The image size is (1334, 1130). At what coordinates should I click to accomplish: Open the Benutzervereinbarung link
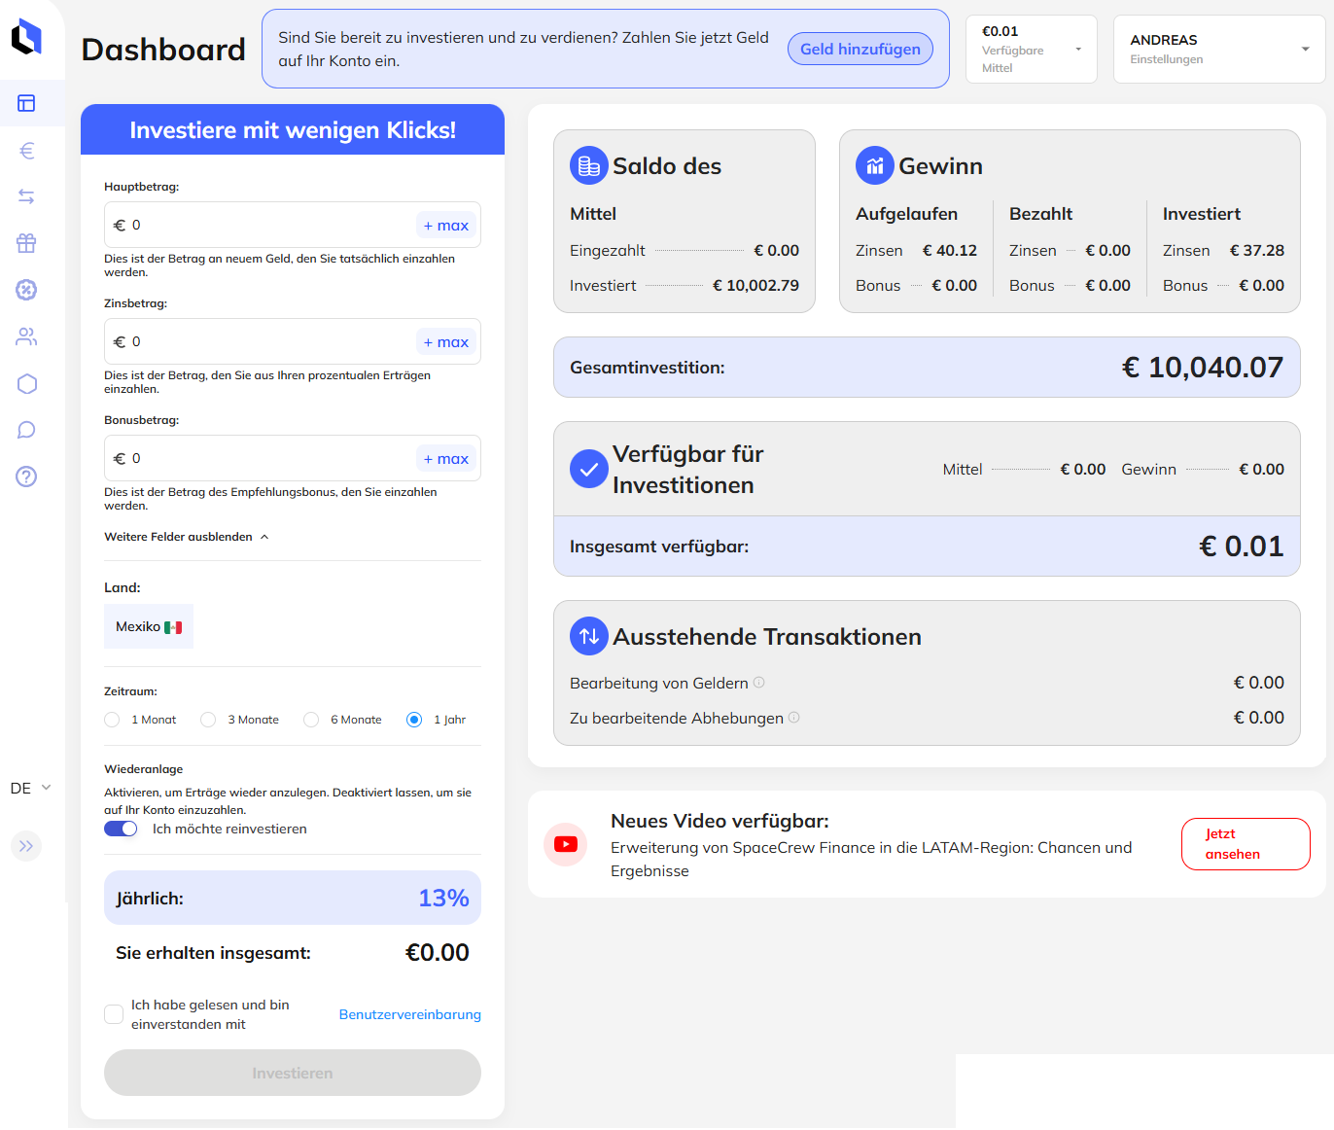pyautogui.click(x=409, y=1014)
